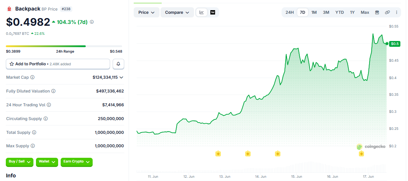Click the Max Supply info icon

33,146
